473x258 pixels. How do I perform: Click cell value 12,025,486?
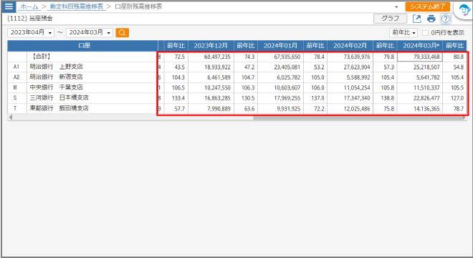(350, 109)
